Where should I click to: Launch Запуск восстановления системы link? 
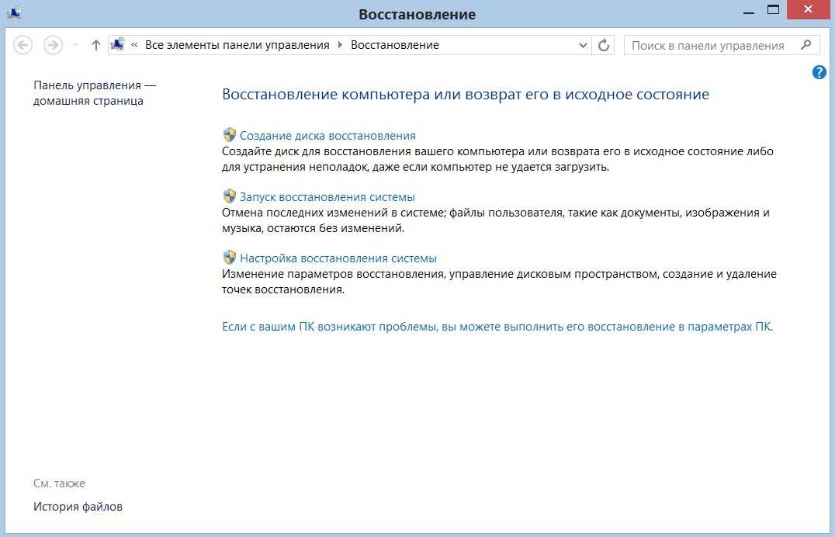[x=327, y=196]
